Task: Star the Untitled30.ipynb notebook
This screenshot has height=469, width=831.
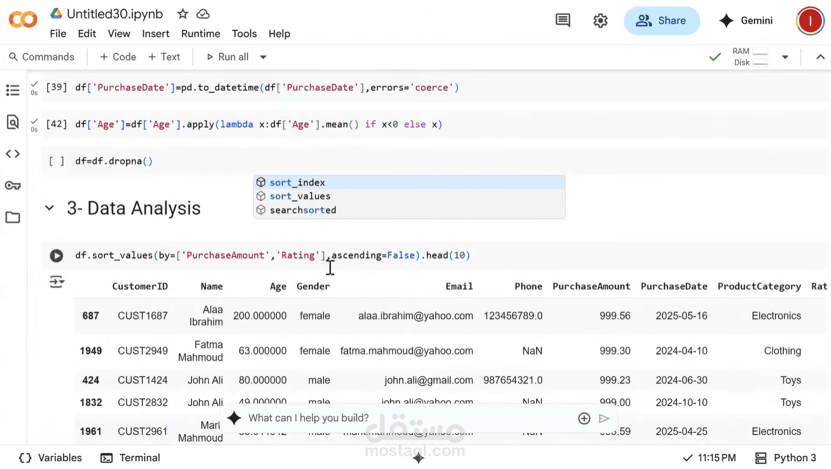Action: pos(183,14)
